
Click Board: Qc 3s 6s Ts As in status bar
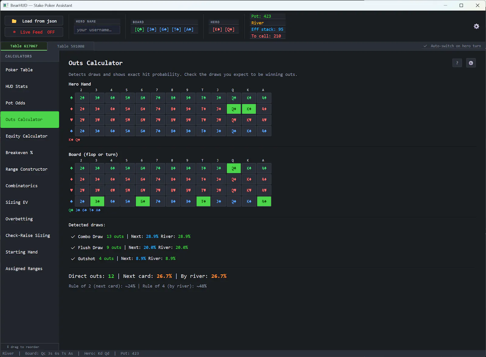point(49,353)
